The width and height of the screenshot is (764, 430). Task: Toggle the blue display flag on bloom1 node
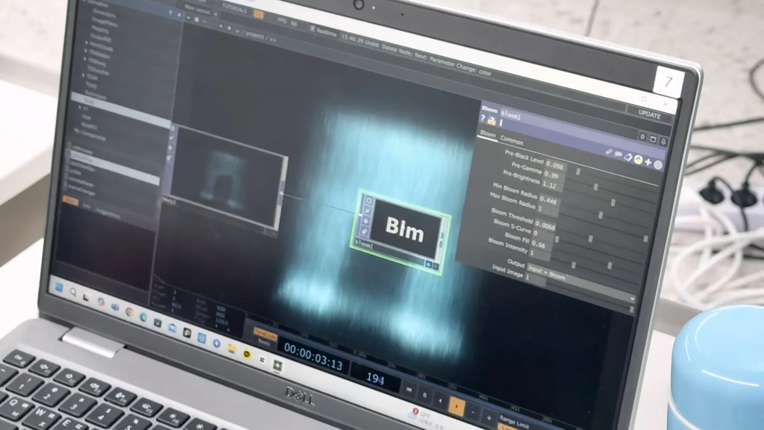[x=428, y=264]
